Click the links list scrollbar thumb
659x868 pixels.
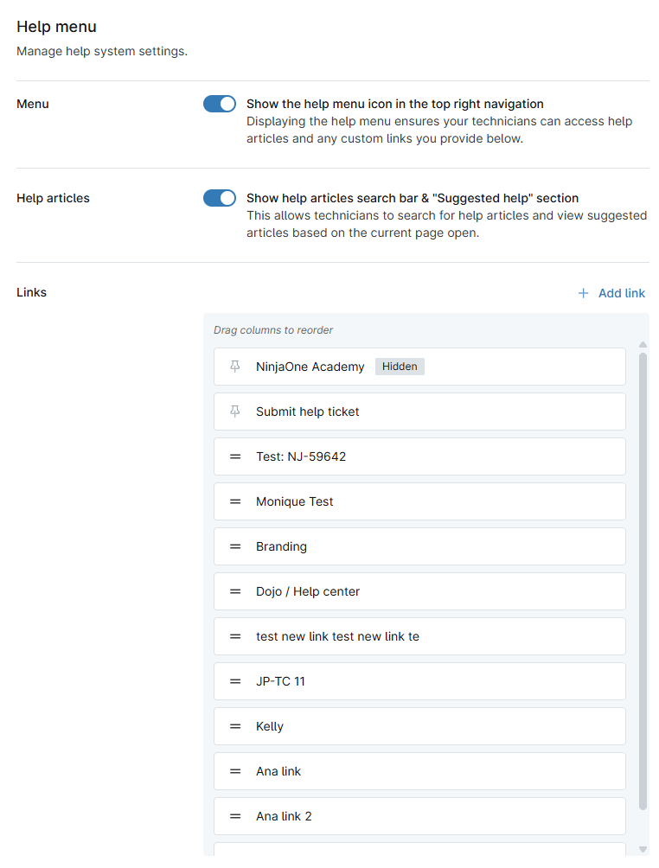pyautogui.click(x=643, y=579)
